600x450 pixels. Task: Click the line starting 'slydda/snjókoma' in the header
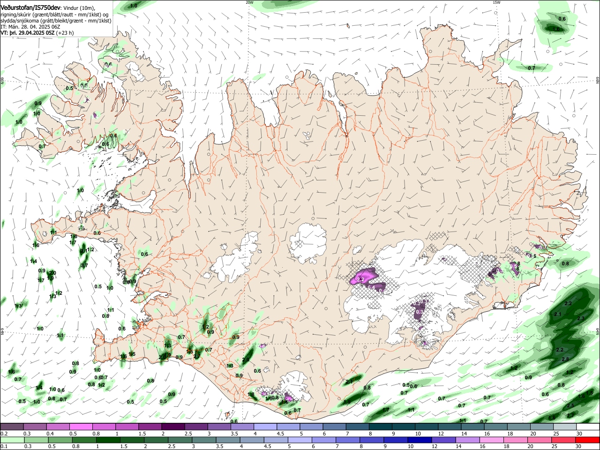[x=56, y=21]
